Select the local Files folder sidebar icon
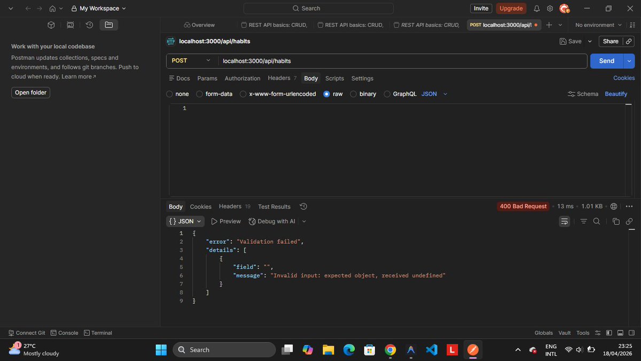Image resolution: width=641 pixels, height=361 pixels. tap(109, 25)
